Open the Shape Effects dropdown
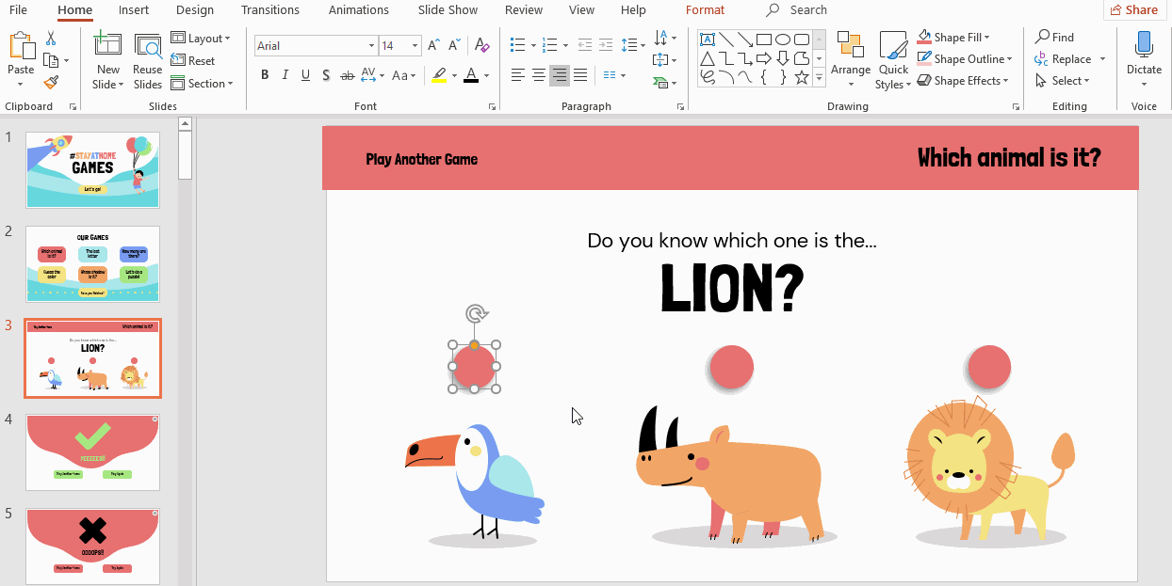Viewport: 1172px width, 586px height. (963, 81)
